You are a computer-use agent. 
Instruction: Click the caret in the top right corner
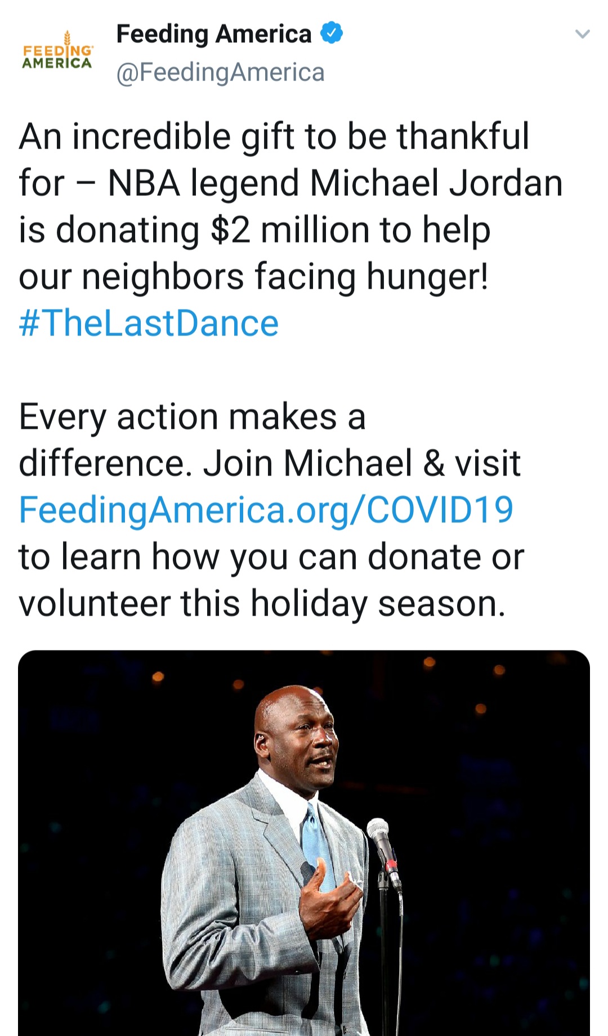[584, 34]
